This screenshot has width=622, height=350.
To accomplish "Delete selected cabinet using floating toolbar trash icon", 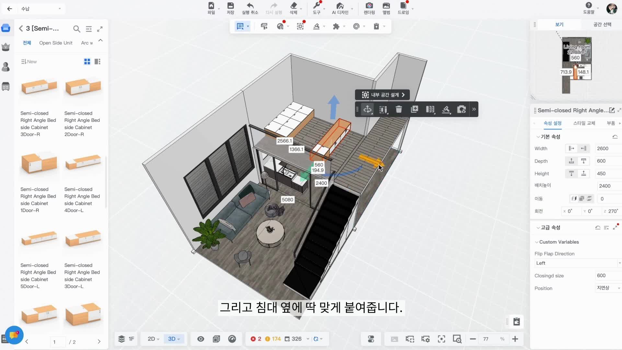I will pyautogui.click(x=399, y=109).
